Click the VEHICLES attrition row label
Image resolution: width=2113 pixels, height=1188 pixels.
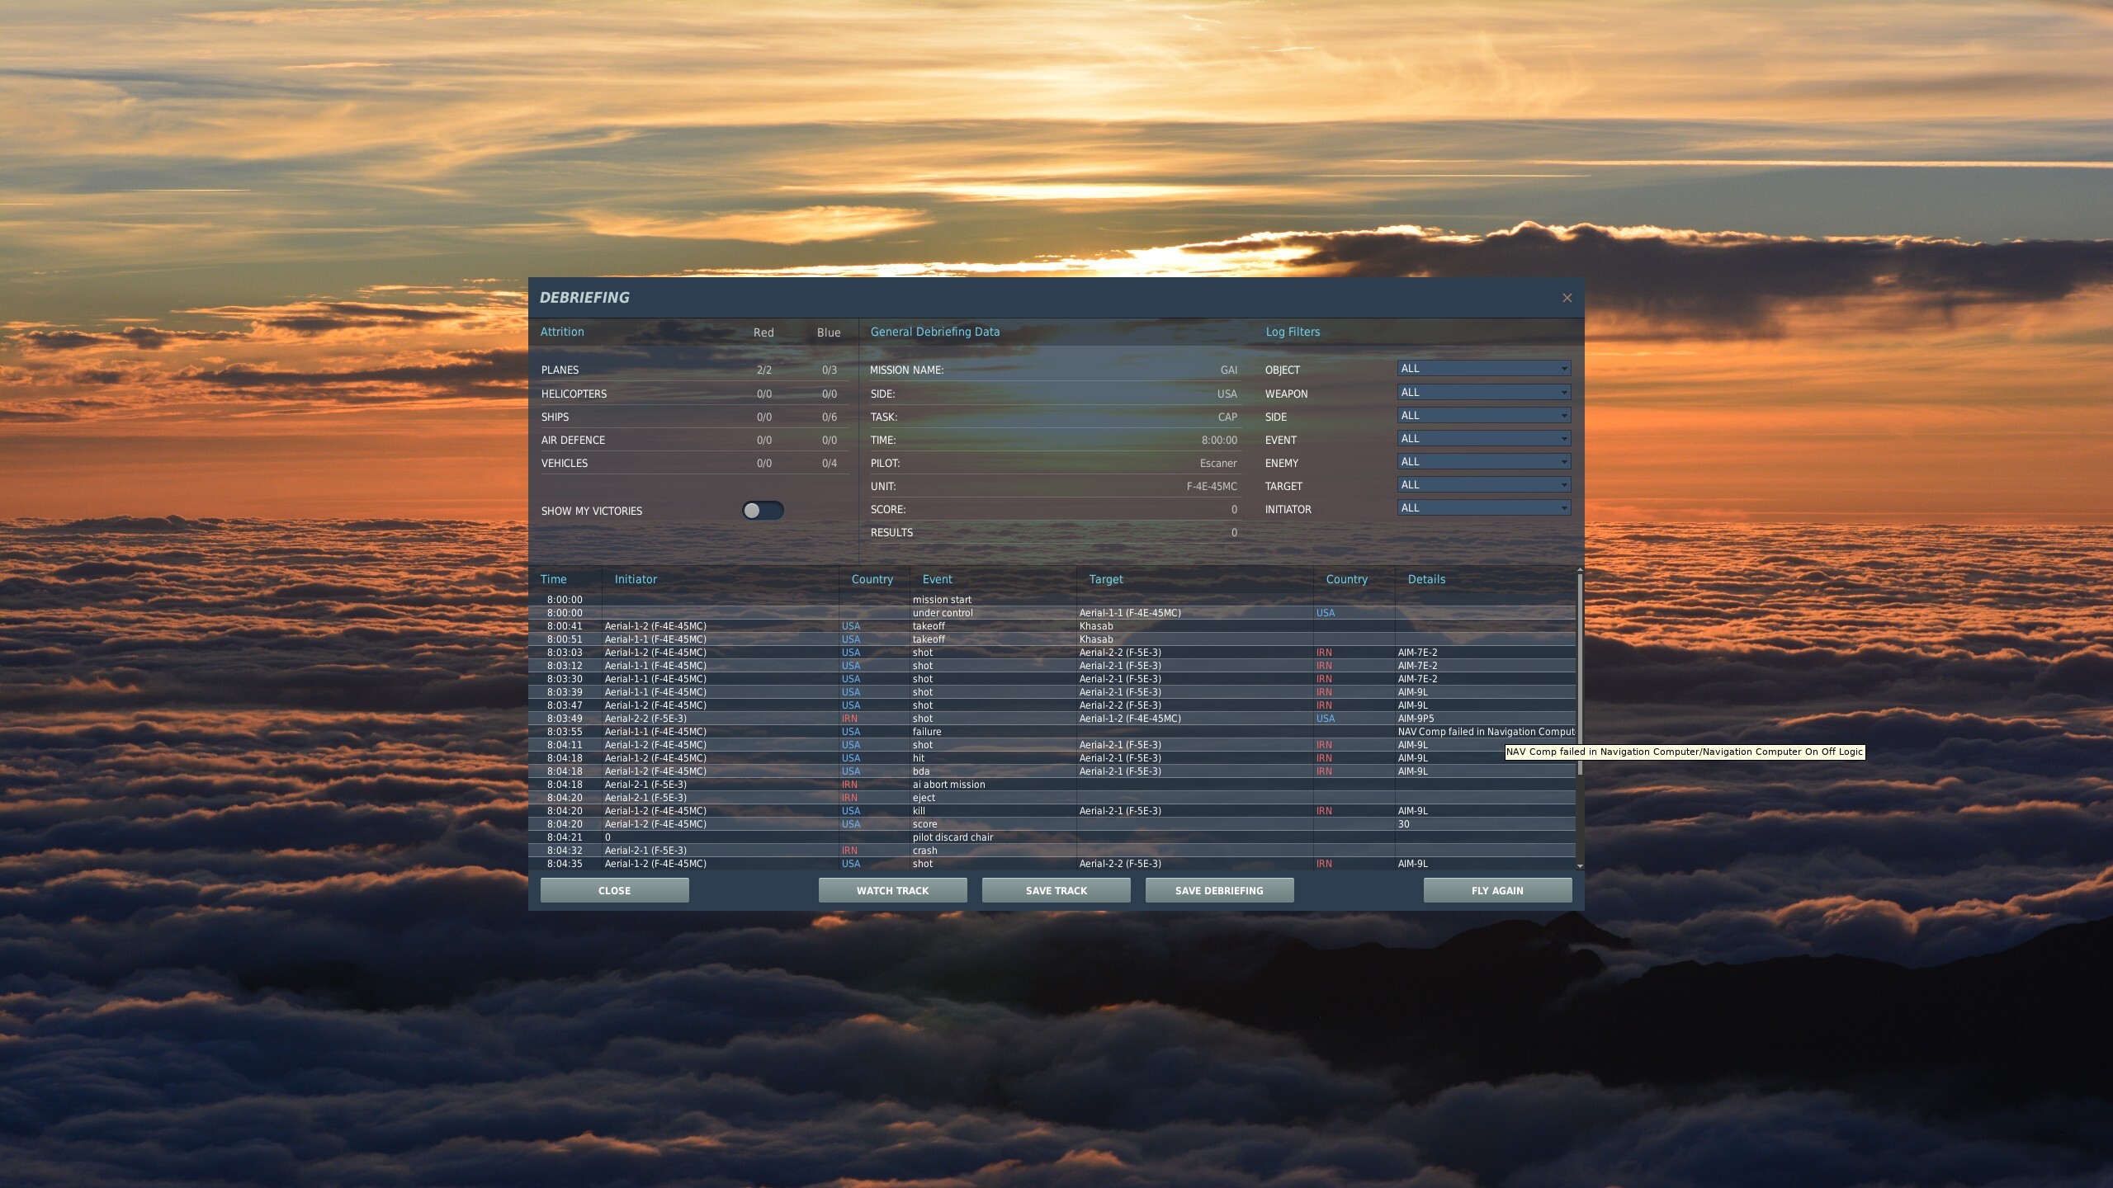[x=565, y=464]
